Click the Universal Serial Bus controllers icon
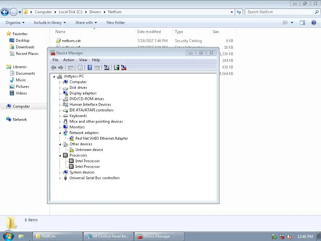Image resolution: width=321 pixels, height=241 pixels. [66, 178]
